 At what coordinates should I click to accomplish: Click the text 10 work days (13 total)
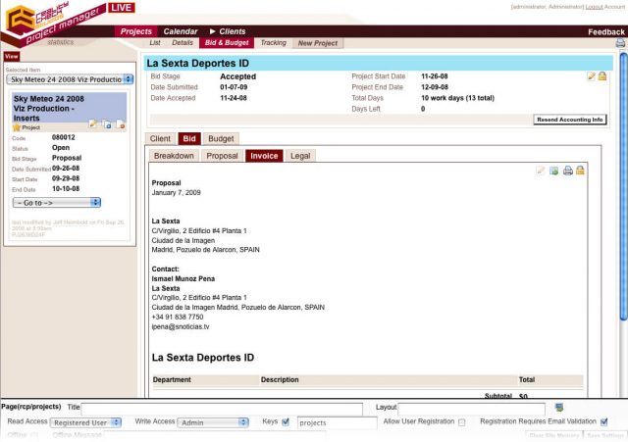[457, 98]
